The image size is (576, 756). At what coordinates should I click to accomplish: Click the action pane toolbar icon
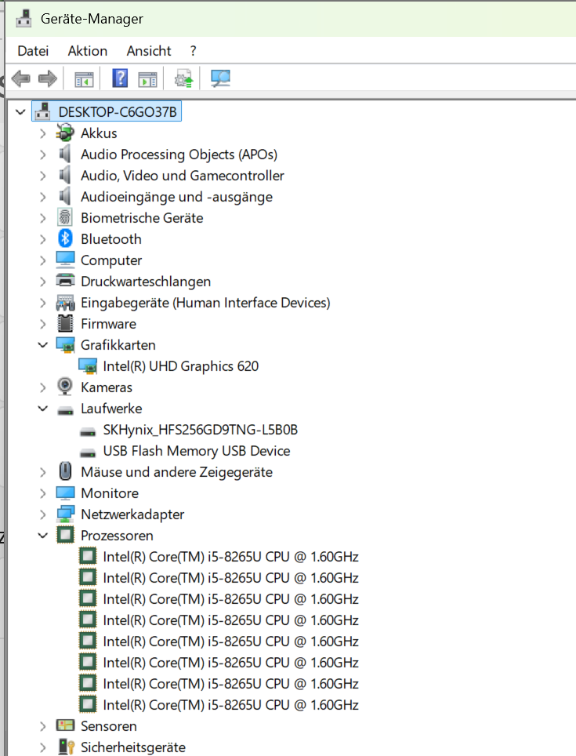point(147,78)
